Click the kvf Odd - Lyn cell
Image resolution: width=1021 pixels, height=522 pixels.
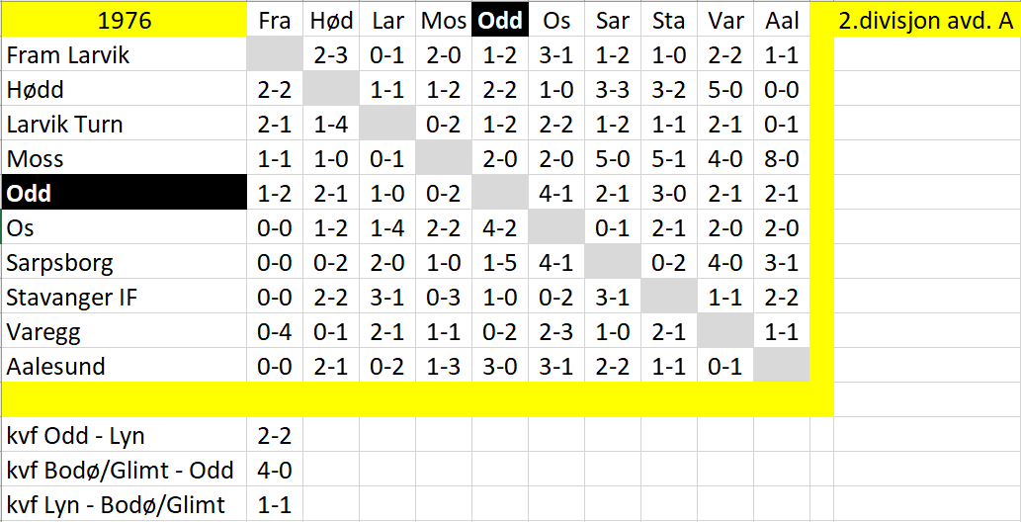pos(125,435)
